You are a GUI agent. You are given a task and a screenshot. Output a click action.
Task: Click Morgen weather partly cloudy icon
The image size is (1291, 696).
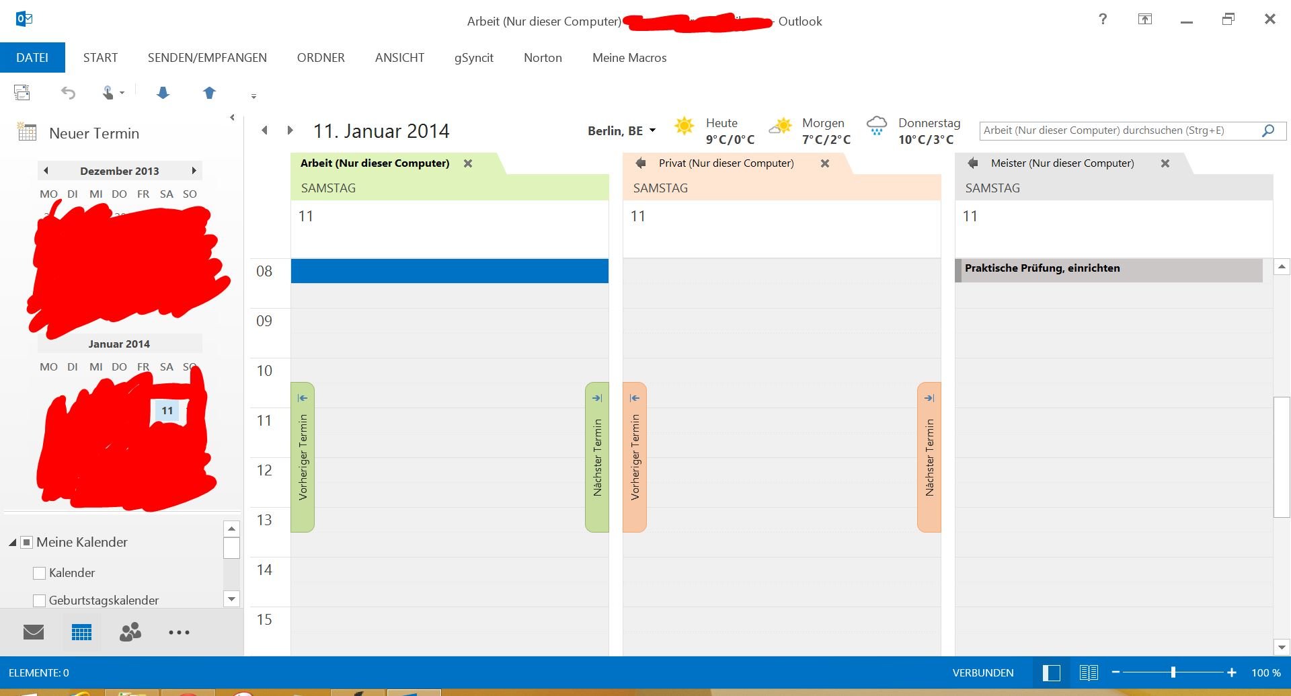(781, 126)
